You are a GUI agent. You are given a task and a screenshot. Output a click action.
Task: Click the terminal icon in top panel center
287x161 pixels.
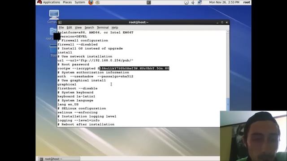(148, 2)
